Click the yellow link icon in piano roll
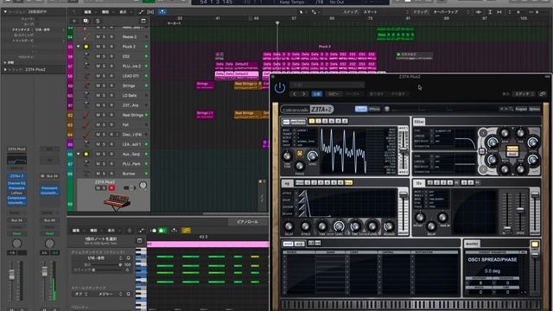Image resolution: width=553 pixels, height=311 pixels. (186, 231)
